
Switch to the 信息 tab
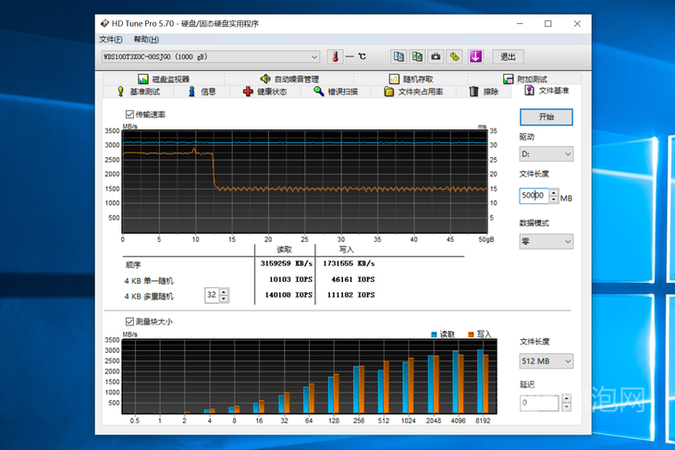202,91
